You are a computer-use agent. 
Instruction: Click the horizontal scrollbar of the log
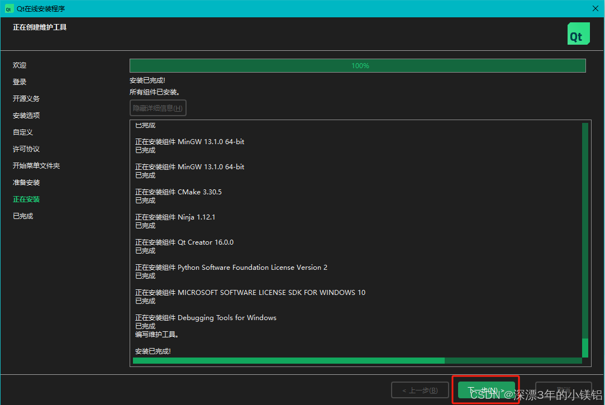358,361
